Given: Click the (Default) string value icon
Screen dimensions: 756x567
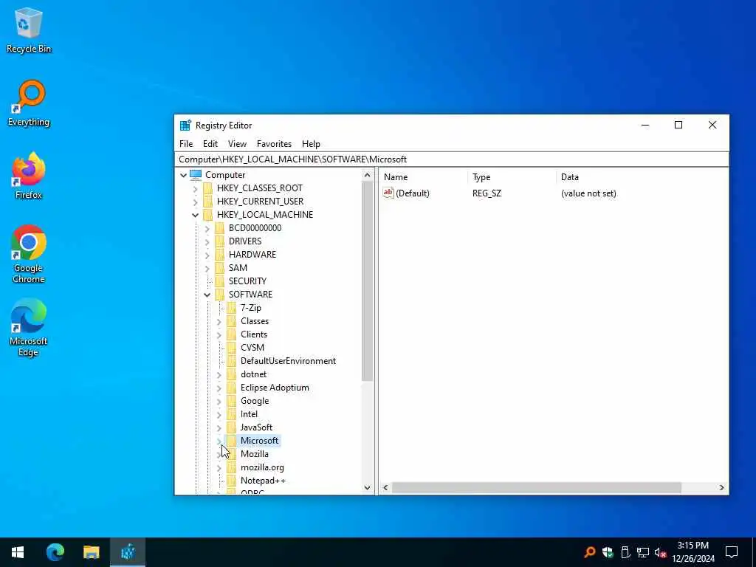Looking at the screenshot, I should (388, 193).
